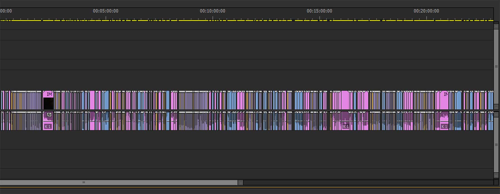Viewport: 500px width, 194px height.
Task: Click the audio tracks vertical scrollbar thumb
Action: 496,145
